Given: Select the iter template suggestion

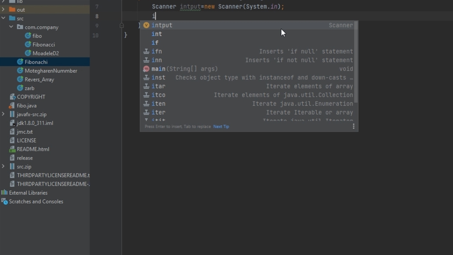Looking at the screenshot, I should coord(158,112).
